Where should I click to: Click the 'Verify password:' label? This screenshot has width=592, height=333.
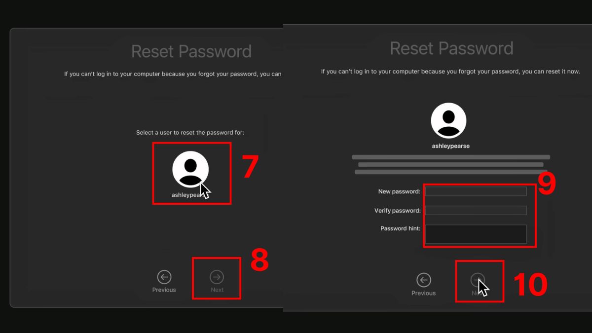click(398, 211)
